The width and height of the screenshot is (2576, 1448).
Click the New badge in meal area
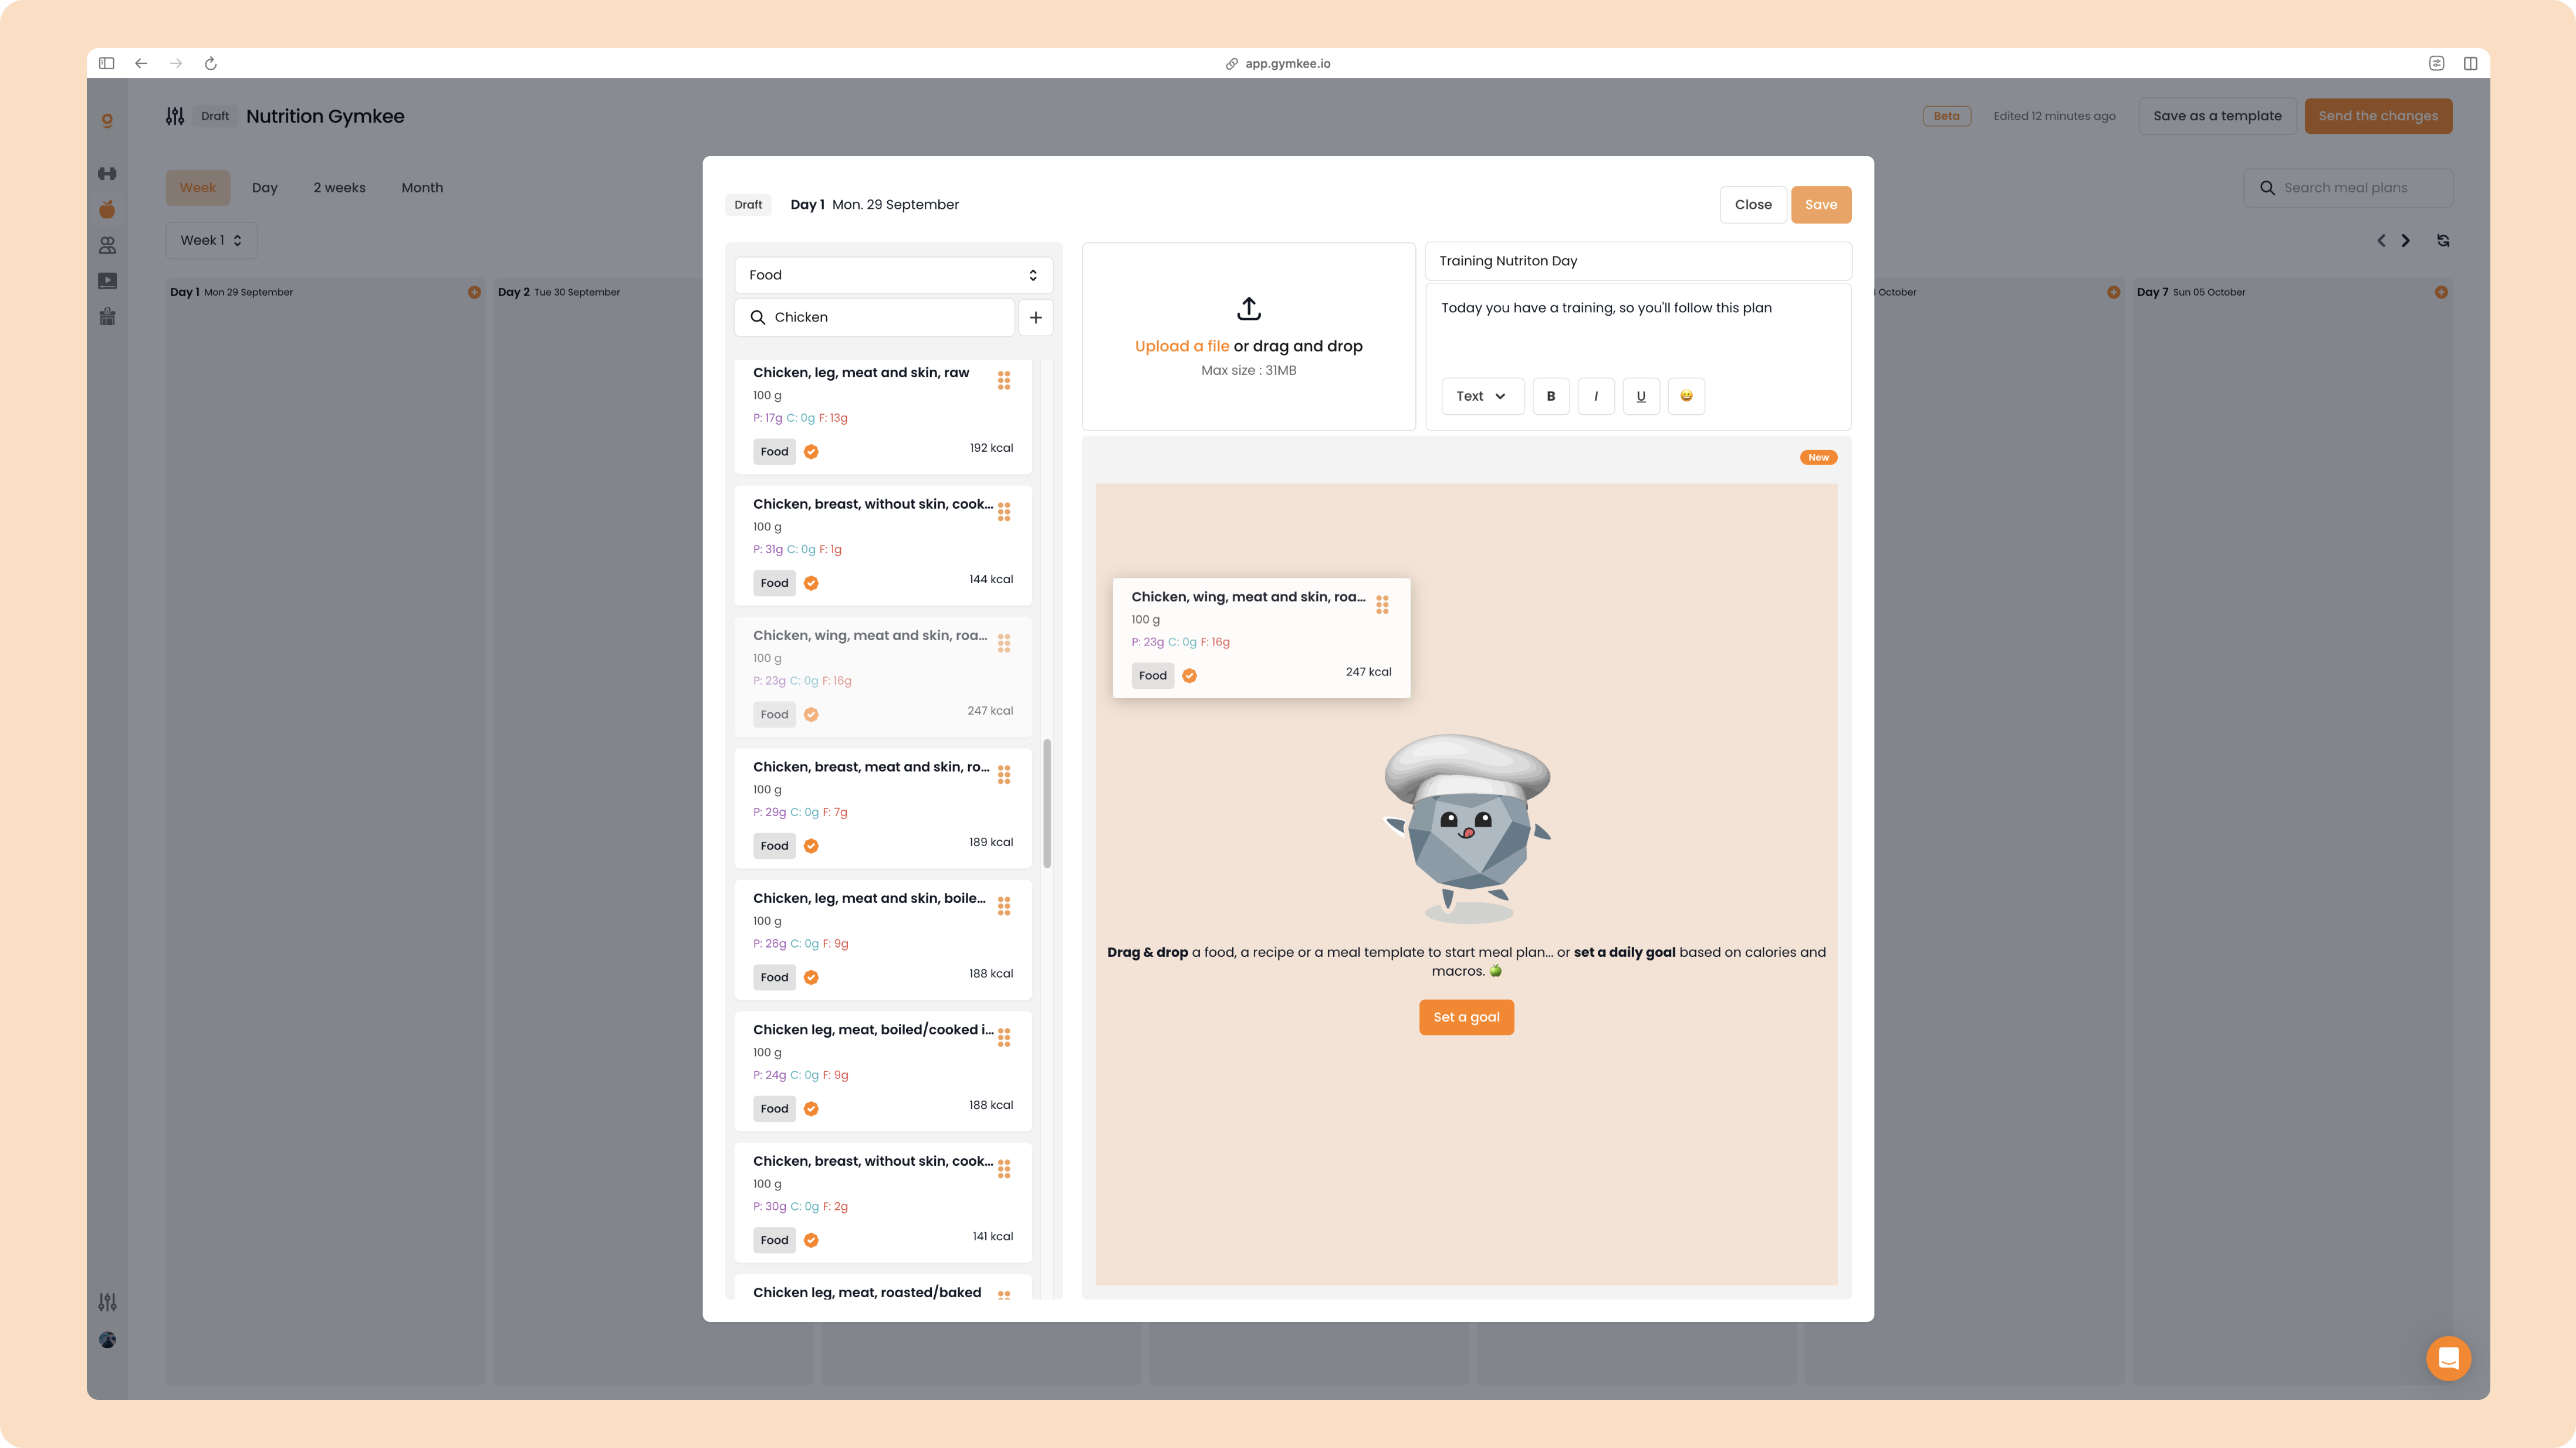point(1818,458)
